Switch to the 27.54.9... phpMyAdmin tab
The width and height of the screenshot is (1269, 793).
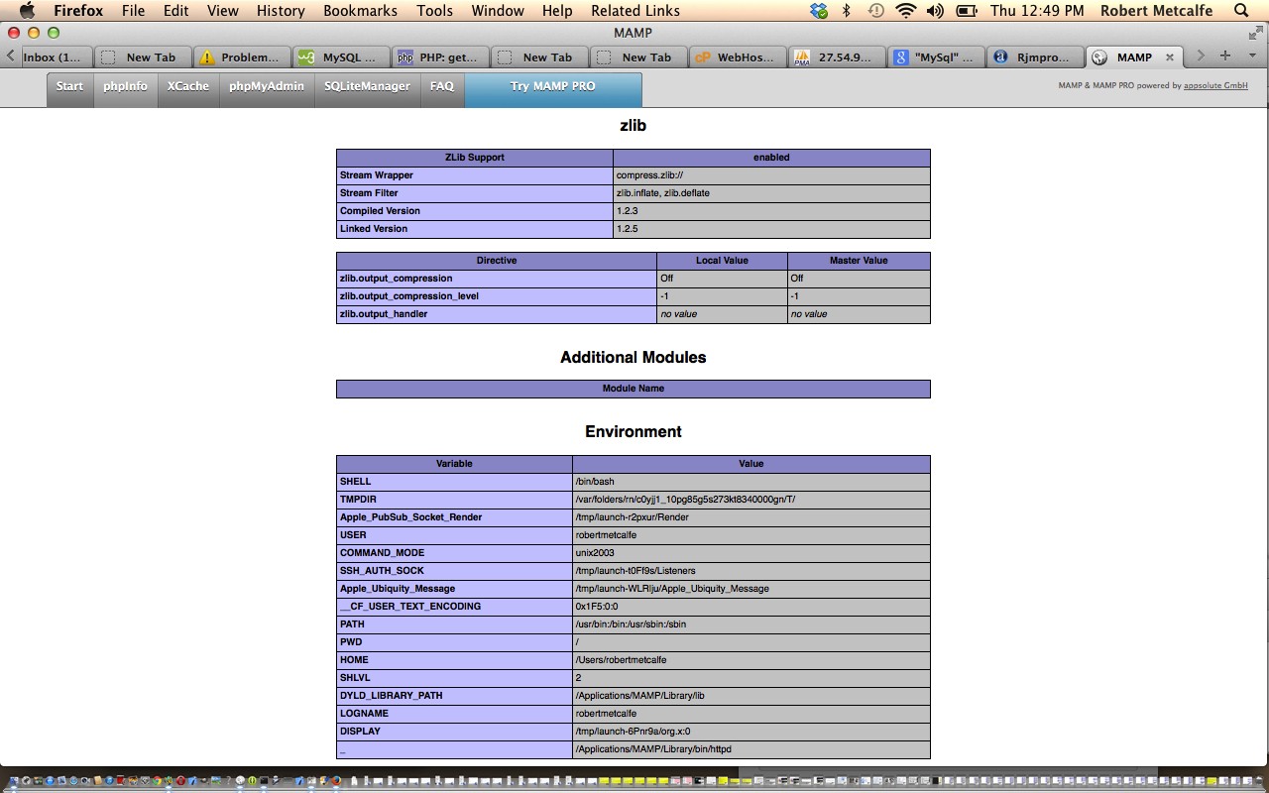point(837,57)
